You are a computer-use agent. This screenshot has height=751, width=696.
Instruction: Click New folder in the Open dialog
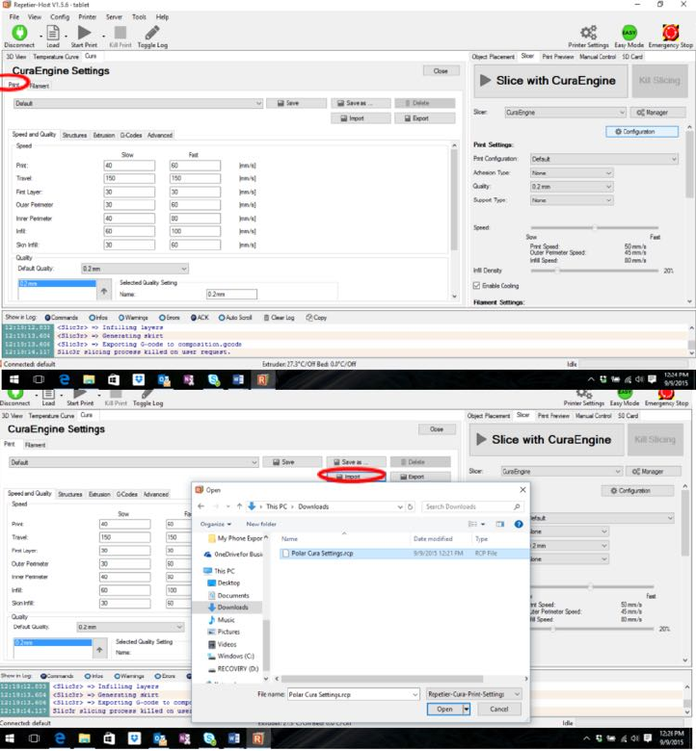tap(261, 524)
